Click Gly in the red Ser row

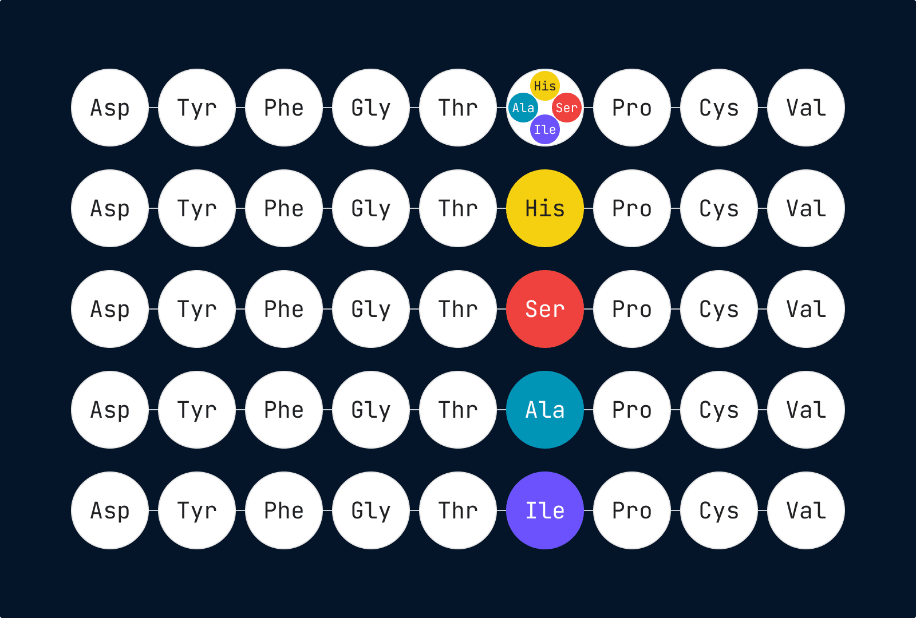(x=371, y=309)
